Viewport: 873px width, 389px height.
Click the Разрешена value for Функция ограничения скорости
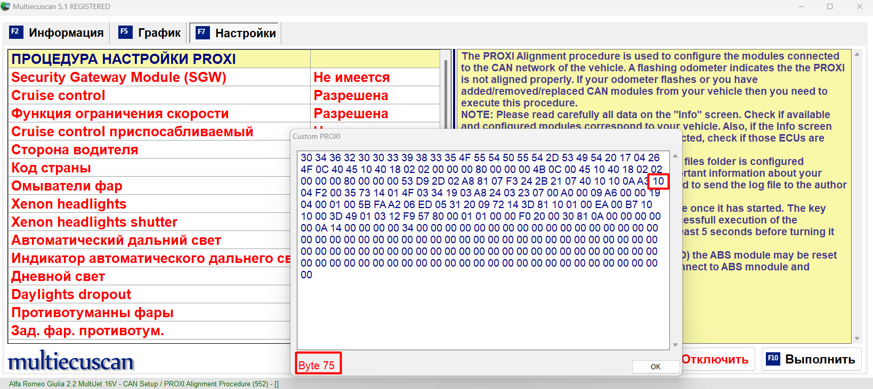point(351,113)
